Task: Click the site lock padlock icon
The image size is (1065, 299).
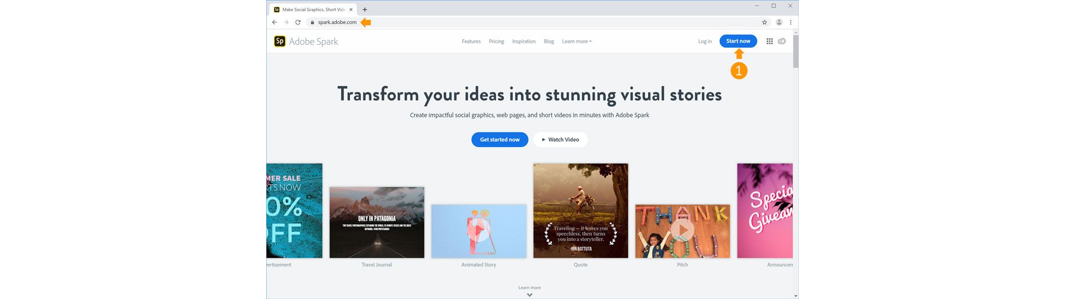Action: 312,22
